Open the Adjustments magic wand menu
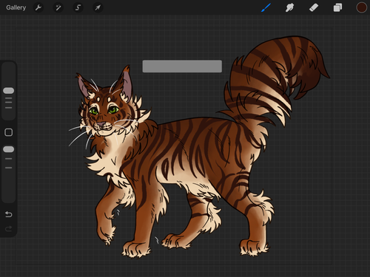Image resolution: width=370 pixels, height=277 pixels. coord(58,7)
